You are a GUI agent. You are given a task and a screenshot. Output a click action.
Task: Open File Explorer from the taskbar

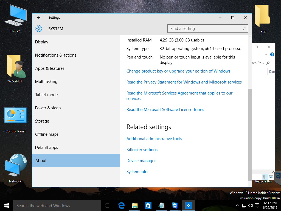[134, 206]
